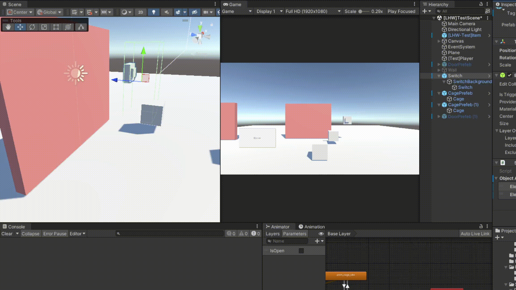
Task: Select the custom editor tools icon
Action: pos(81,27)
